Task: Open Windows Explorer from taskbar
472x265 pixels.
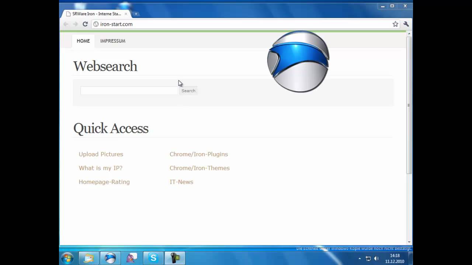Action: coord(88,258)
